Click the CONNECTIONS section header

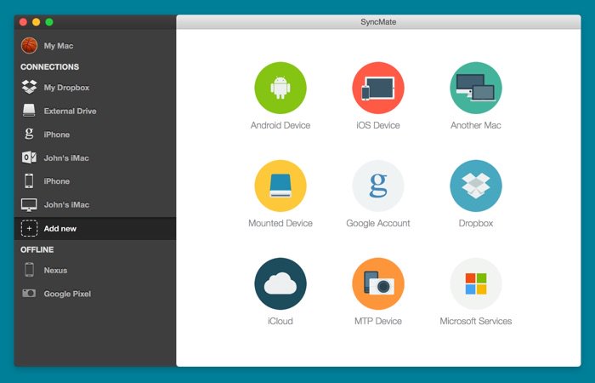(49, 67)
